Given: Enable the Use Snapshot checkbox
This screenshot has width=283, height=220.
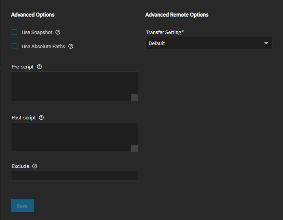Looking at the screenshot, I should click(15, 32).
